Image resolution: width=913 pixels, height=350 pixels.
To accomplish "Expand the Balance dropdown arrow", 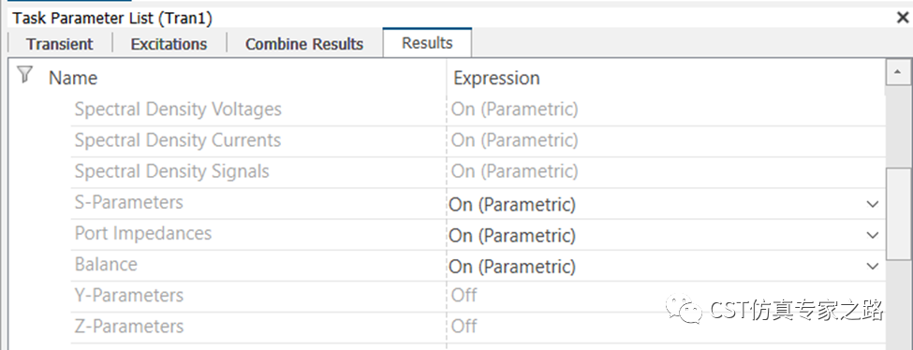I will coord(872,266).
